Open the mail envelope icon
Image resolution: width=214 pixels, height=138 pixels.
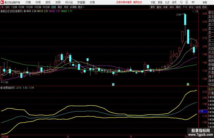point(193,2)
